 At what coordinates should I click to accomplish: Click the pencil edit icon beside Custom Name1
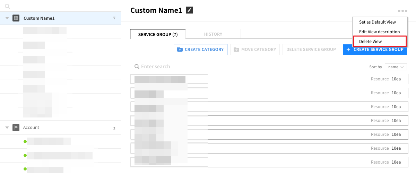189,10
